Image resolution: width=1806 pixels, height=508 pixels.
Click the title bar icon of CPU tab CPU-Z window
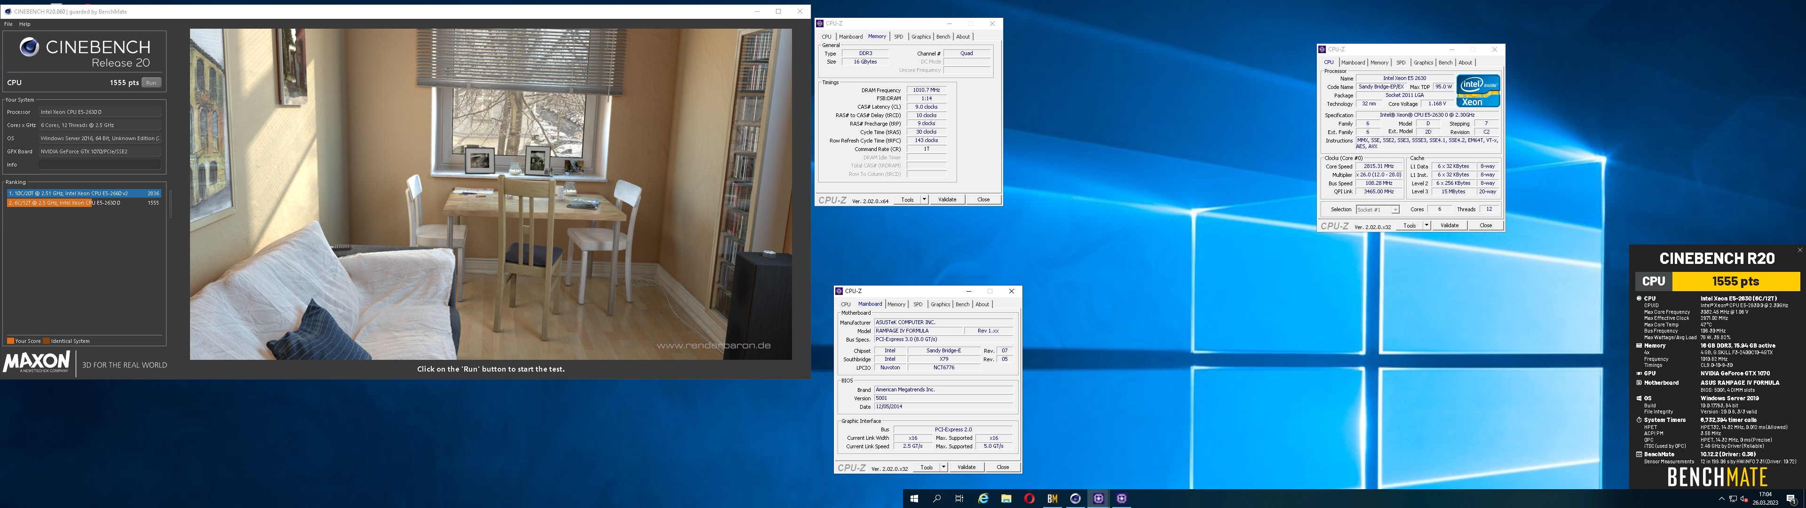1322,50
